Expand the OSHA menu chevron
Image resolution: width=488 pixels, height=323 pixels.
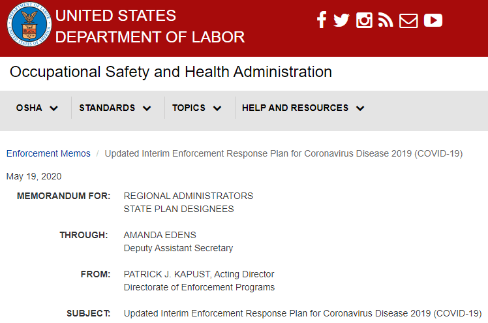pyautogui.click(x=54, y=108)
